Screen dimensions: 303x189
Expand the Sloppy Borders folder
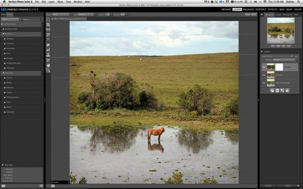5,63
